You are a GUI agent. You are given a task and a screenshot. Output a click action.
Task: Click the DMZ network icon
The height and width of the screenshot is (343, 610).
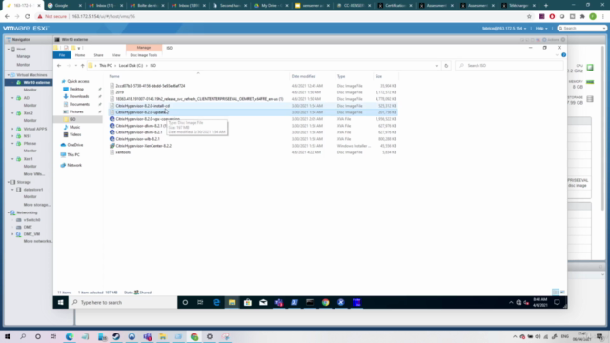tap(18, 227)
